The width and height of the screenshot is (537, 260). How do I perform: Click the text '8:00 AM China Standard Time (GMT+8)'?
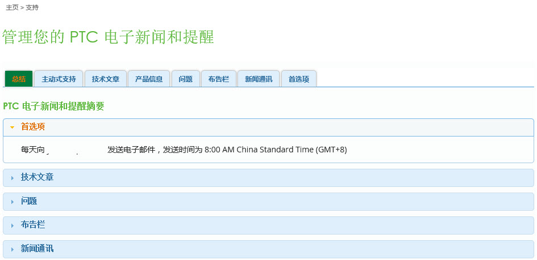pyautogui.click(x=276, y=150)
